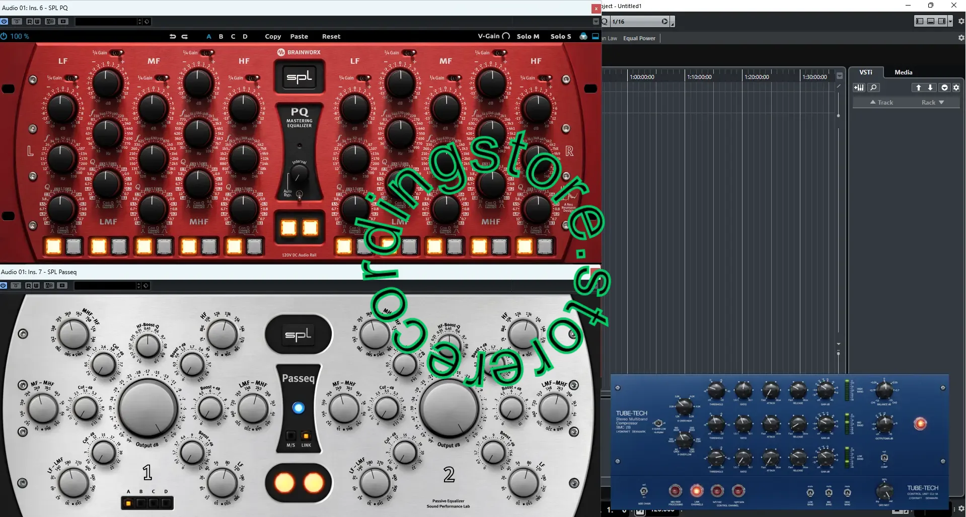
Task: Open Cubase toolbar setup gear
Action: pos(961,21)
